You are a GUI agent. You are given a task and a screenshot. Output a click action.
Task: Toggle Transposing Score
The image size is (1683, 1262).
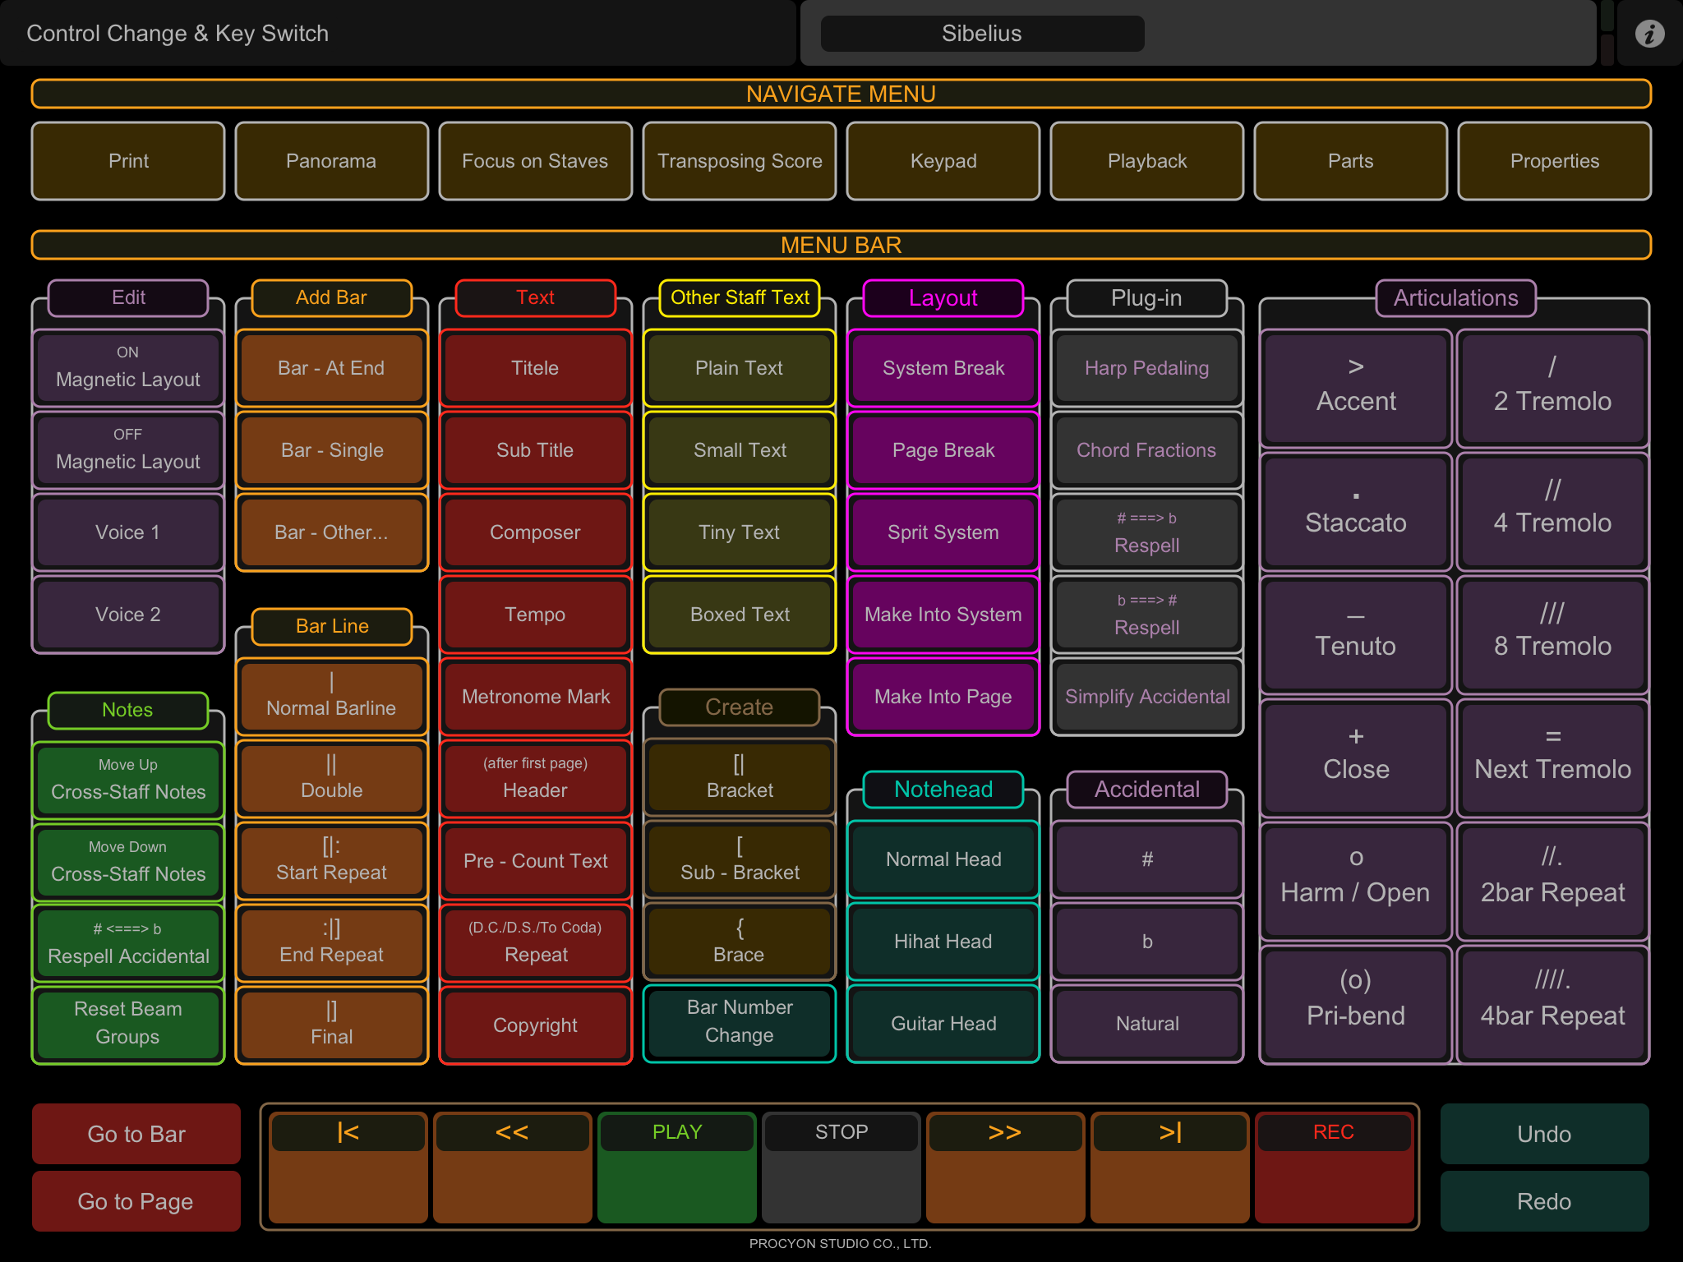(x=740, y=161)
